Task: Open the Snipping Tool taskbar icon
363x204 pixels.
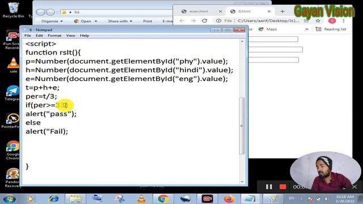Action: point(120,199)
